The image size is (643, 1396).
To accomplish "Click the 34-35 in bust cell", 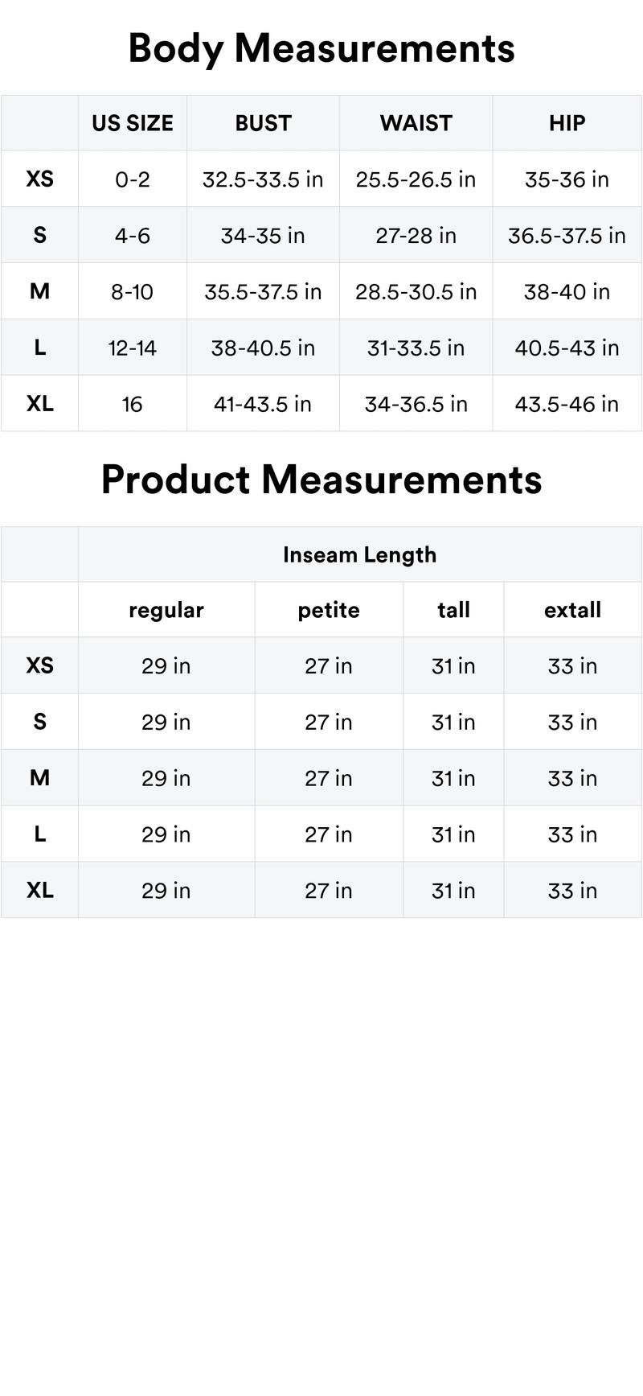I will point(263,236).
